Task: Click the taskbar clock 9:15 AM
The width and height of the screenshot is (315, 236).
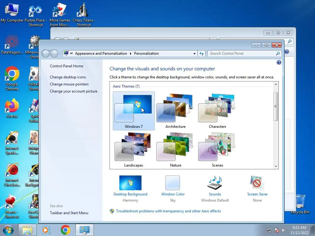Action: [299, 228]
